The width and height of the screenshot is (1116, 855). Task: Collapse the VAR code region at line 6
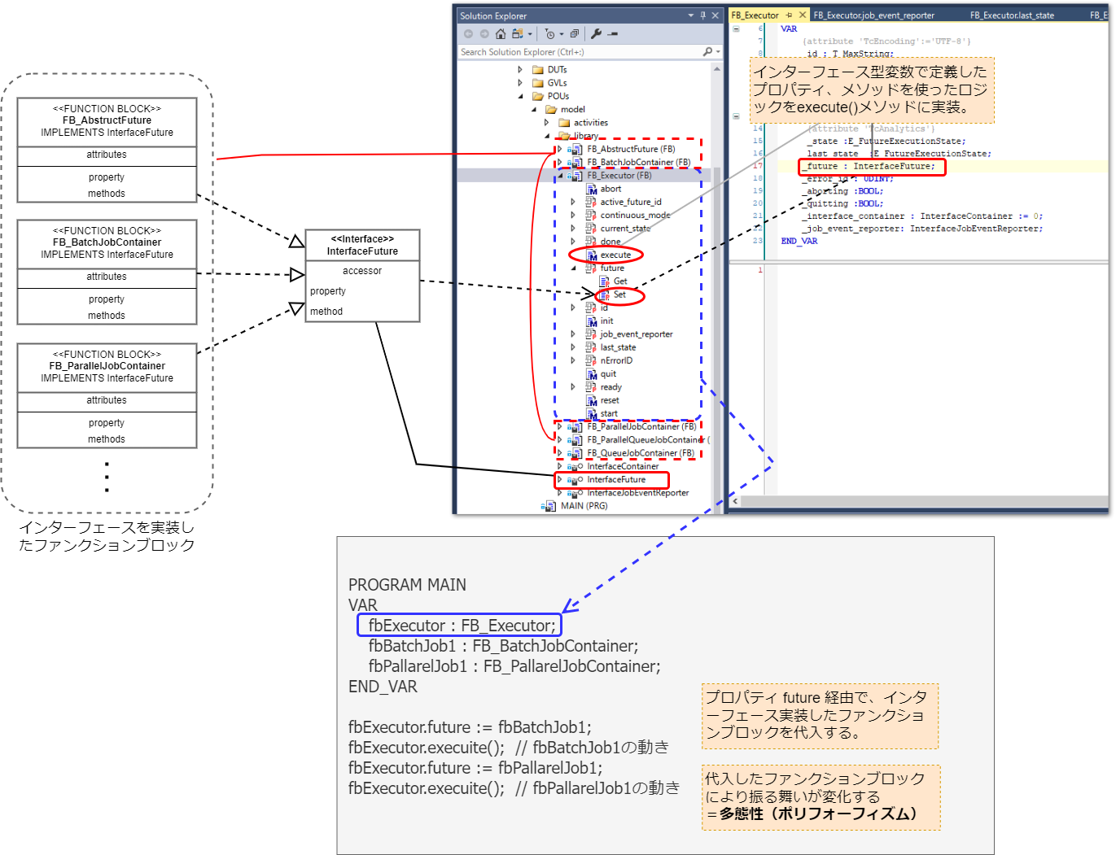(736, 28)
